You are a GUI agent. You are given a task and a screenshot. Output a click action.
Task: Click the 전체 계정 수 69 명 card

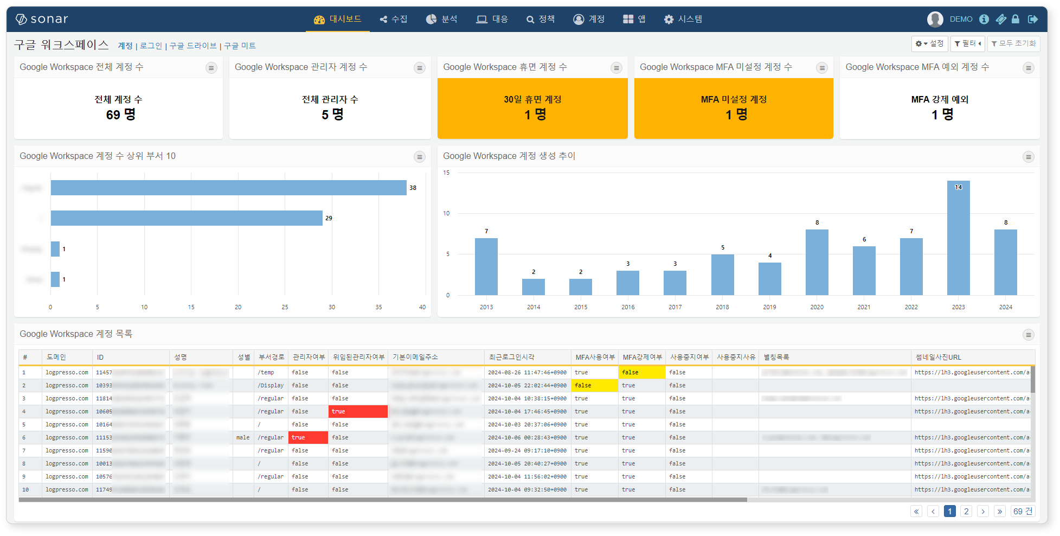[x=118, y=108]
